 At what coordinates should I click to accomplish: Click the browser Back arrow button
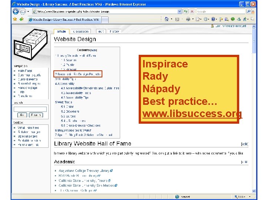(x=16, y=11)
